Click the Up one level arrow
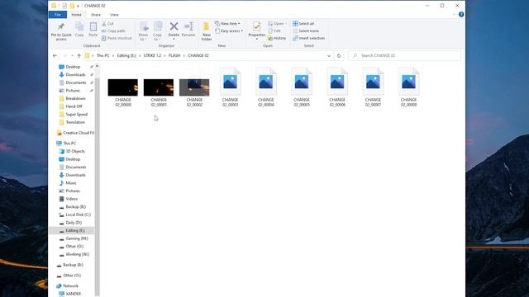The height and width of the screenshot is (297, 529). (x=79, y=55)
